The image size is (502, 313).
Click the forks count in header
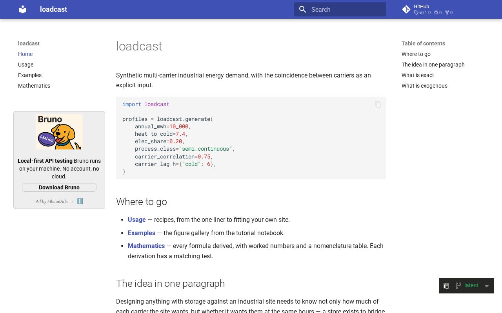[x=449, y=13]
